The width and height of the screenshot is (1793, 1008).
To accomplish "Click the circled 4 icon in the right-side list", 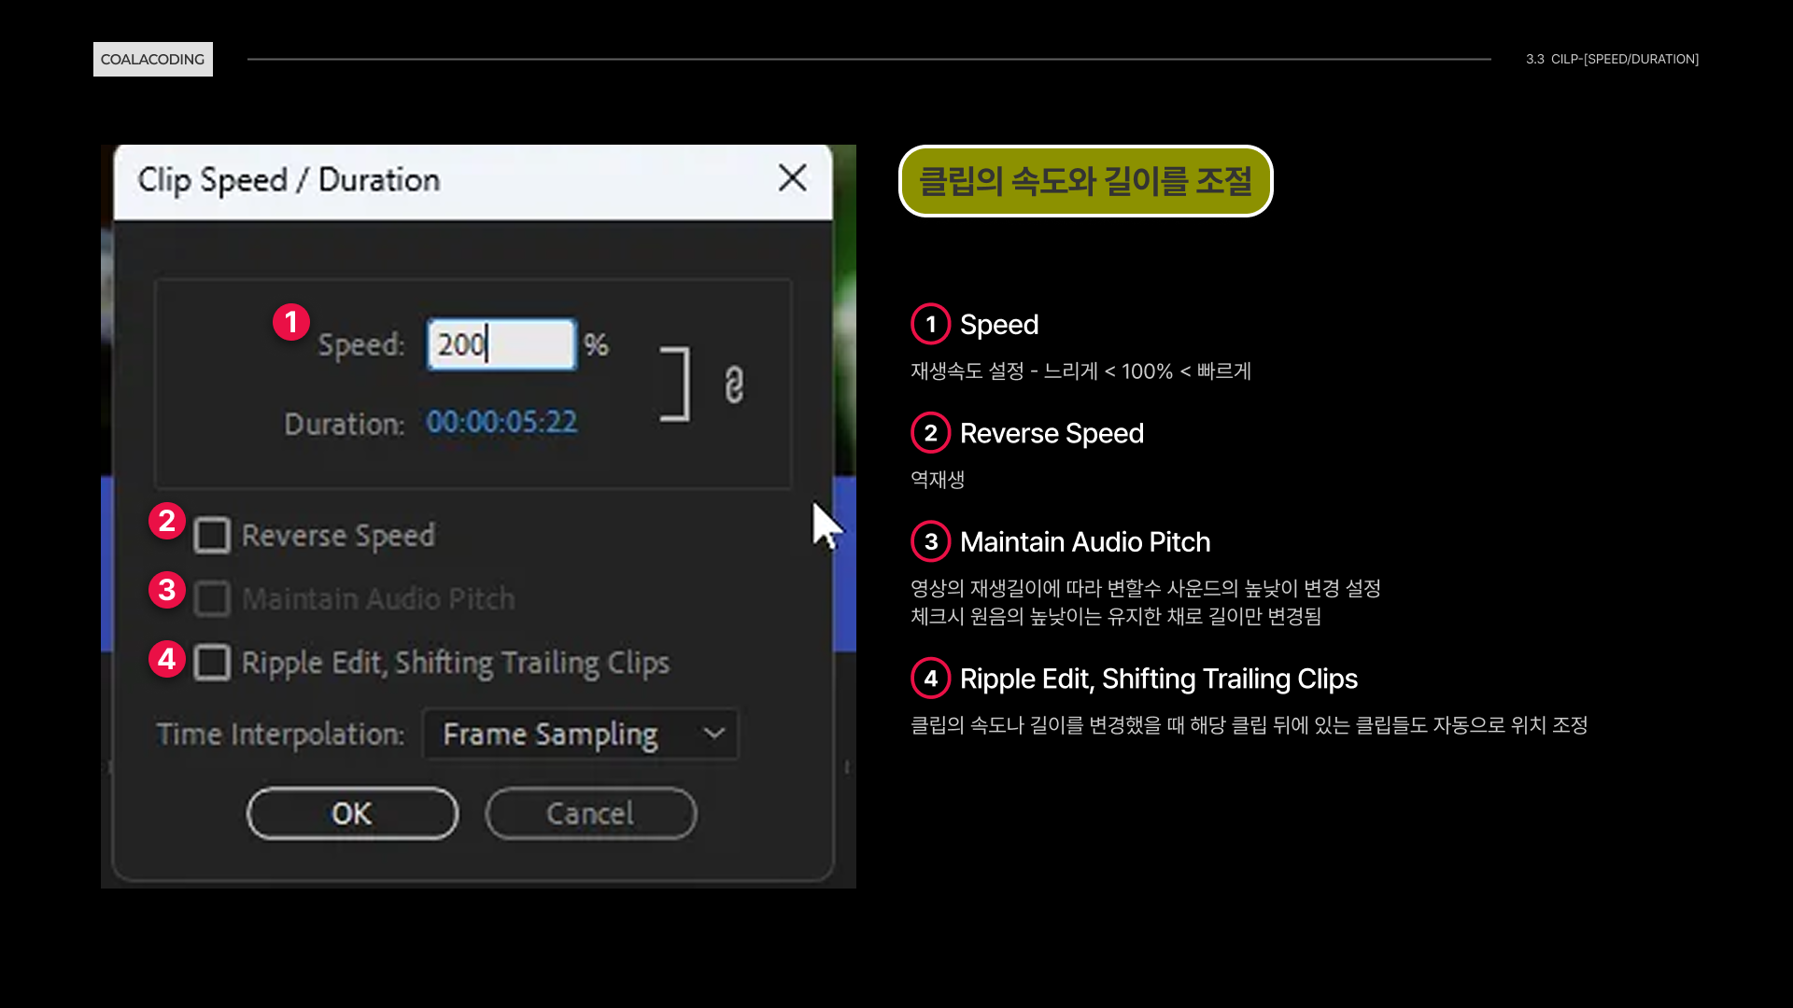I will 930,679.
